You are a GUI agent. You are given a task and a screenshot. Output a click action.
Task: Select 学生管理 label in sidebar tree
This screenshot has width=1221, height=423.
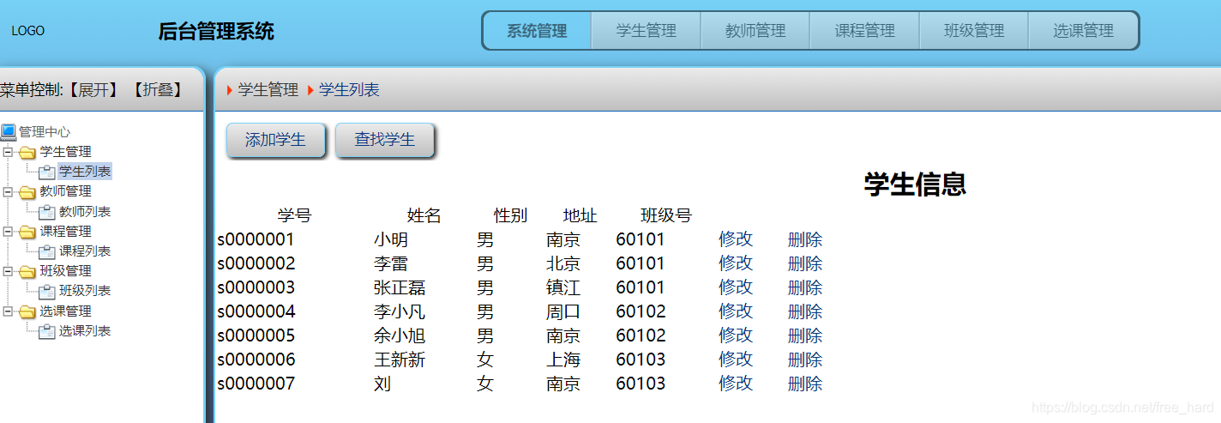(66, 152)
